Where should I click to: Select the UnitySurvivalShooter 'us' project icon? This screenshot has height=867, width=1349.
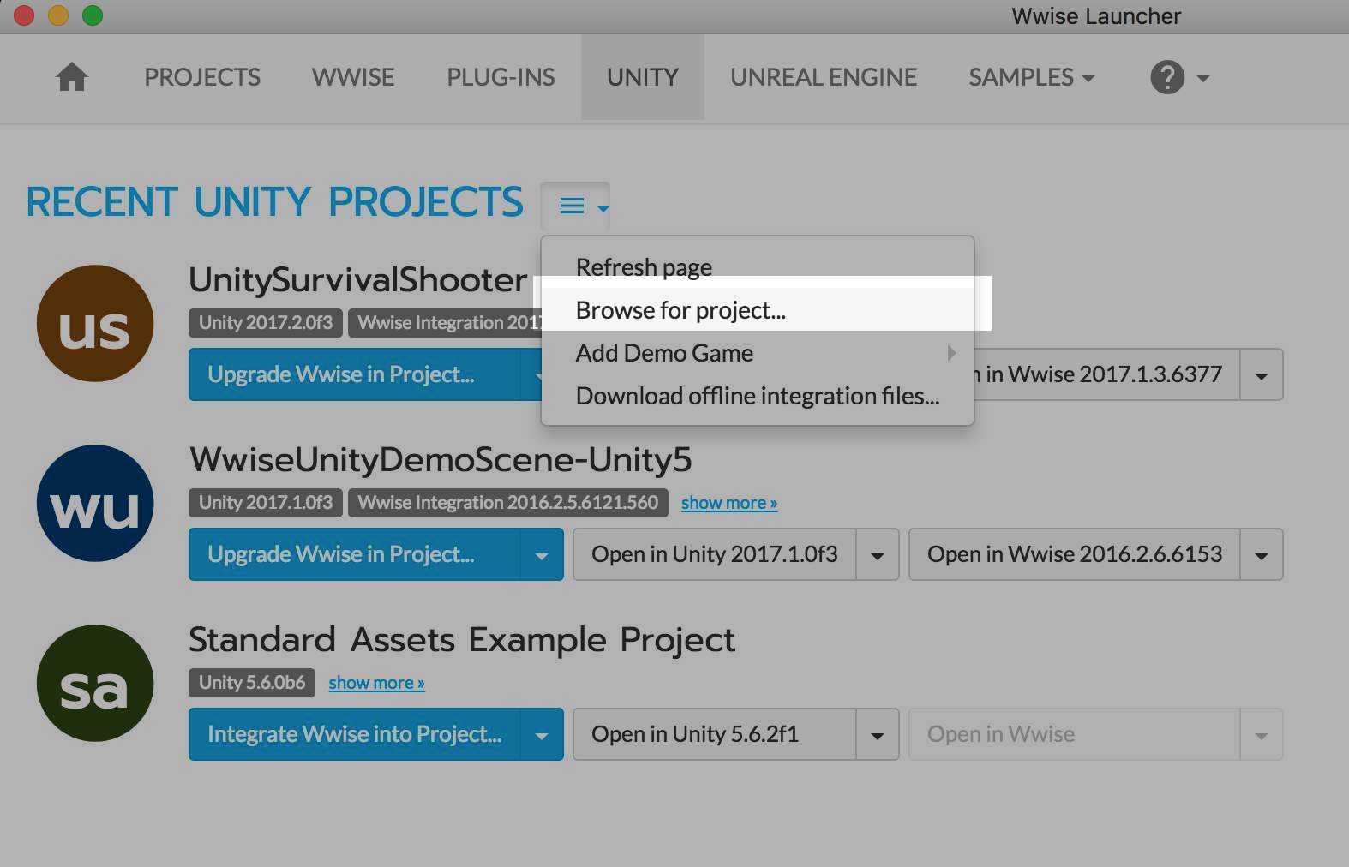pyautogui.click(x=95, y=324)
